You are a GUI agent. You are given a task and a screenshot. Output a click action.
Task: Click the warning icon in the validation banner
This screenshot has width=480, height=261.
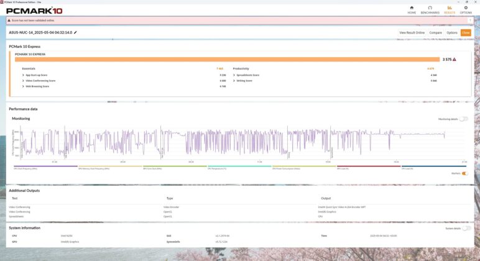pos(9,21)
